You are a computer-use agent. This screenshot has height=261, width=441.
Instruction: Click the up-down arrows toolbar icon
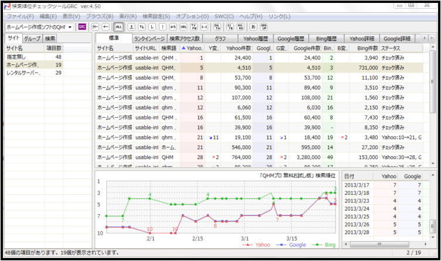click(142, 27)
